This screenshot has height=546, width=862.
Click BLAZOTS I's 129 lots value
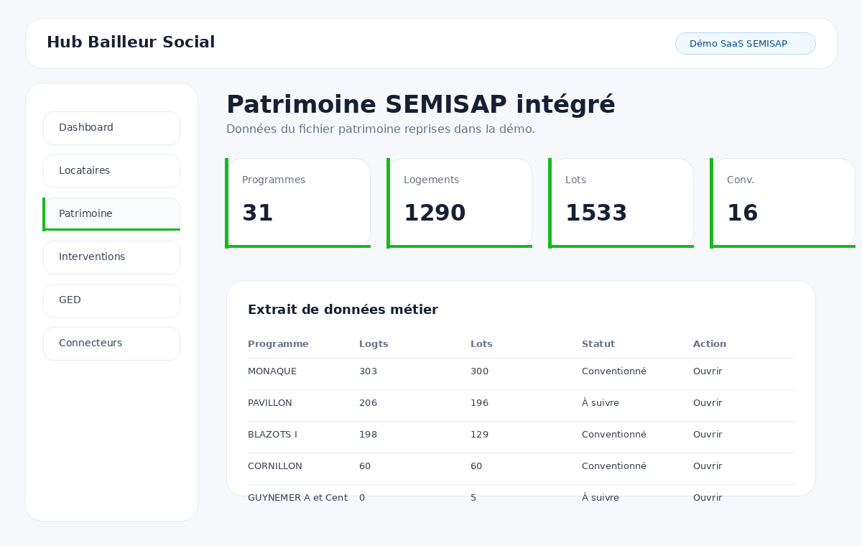[479, 435]
